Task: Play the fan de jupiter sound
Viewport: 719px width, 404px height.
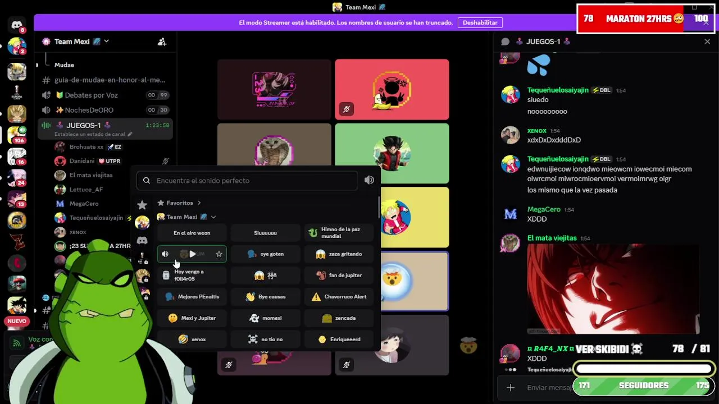Action: coord(339,276)
